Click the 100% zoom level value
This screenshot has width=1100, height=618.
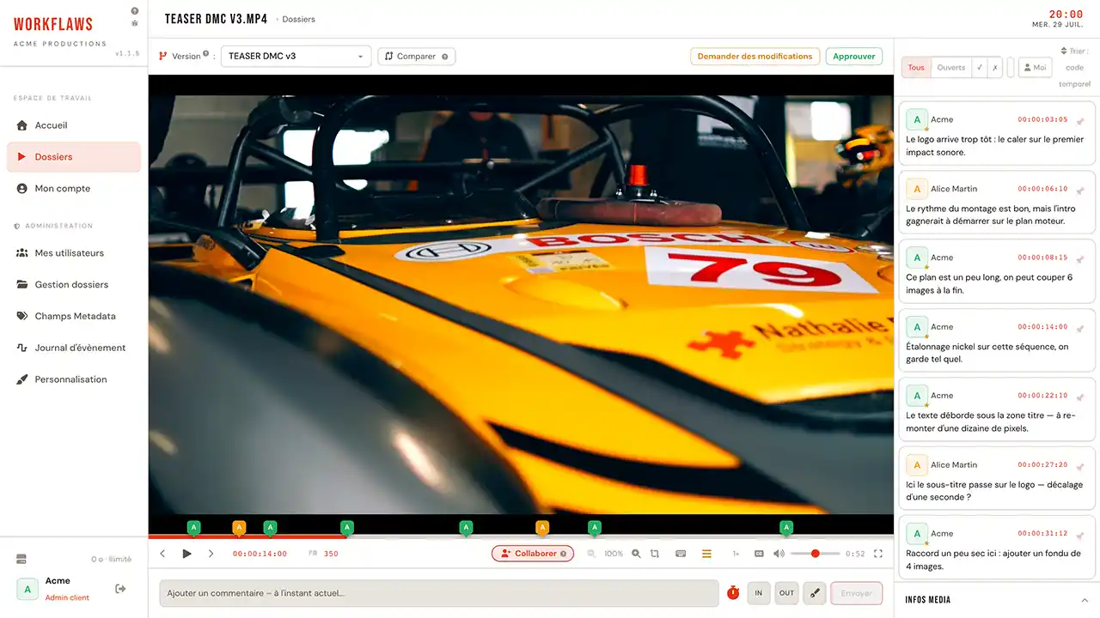[614, 554]
